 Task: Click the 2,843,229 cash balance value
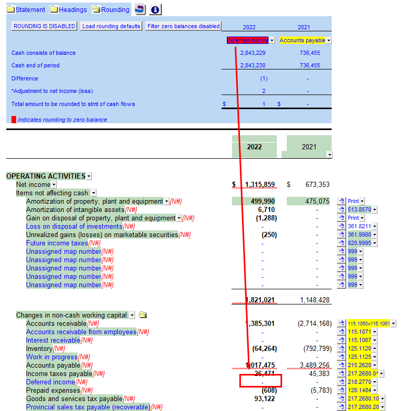252,53
